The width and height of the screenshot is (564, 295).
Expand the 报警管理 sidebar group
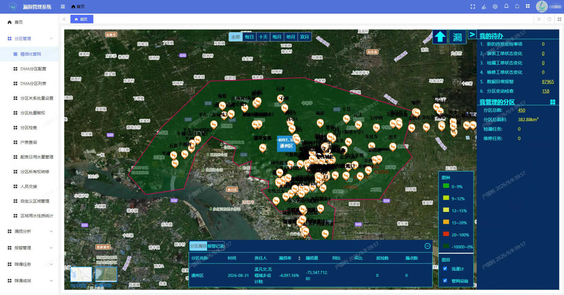[29, 248]
